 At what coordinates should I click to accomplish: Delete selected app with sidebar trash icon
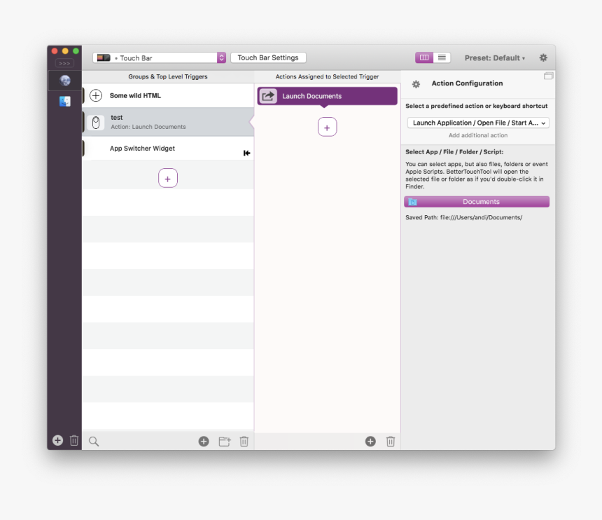click(x=74, y=440)
